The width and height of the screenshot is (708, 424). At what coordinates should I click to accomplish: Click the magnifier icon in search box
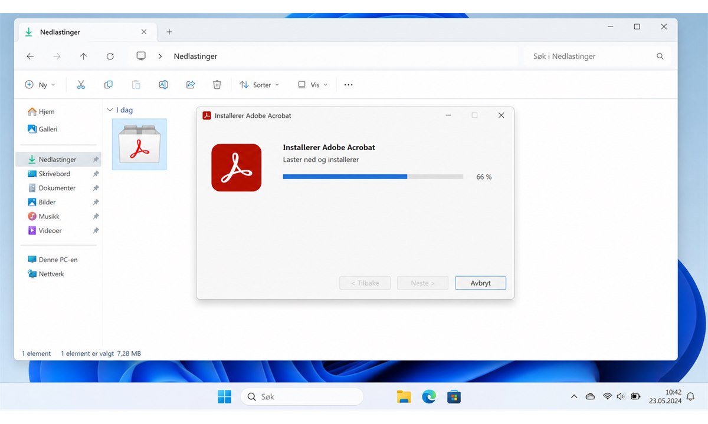tap(660, 57)
